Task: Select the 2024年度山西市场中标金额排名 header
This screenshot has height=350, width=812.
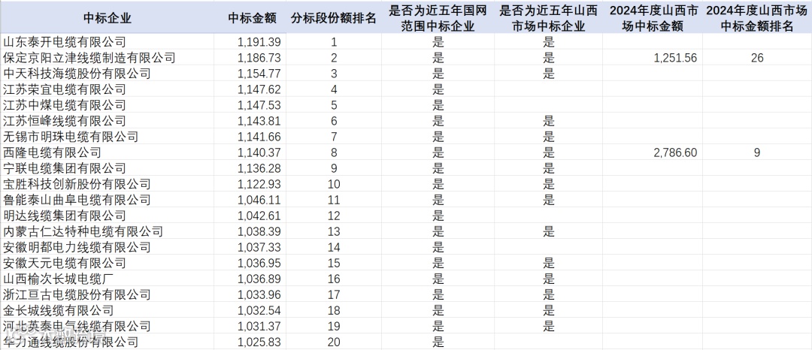Action: point(757,18)
